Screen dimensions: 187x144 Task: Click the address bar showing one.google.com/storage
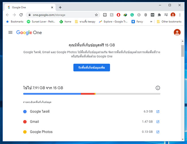(x=63, y=15)
